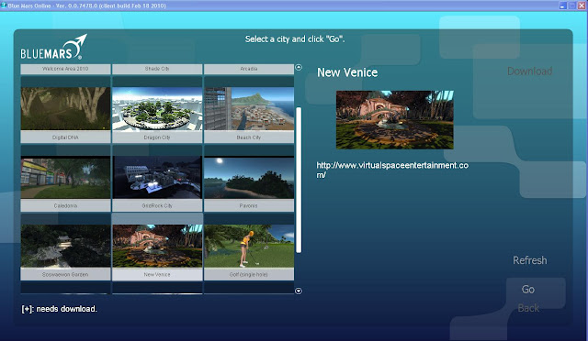Viewport: 588px width, 341px height.
Task: Pick the Caledonia city thumbnail
Action: [65, 178]
